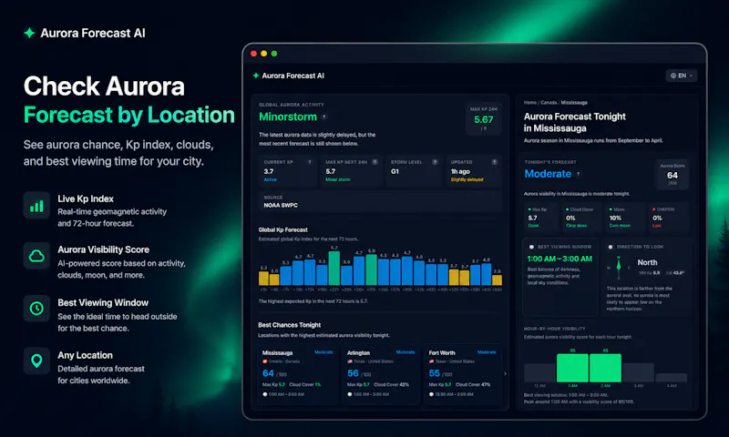Open the Fort Worth best chances card
729x437 pixels.
tap(462, 375)
